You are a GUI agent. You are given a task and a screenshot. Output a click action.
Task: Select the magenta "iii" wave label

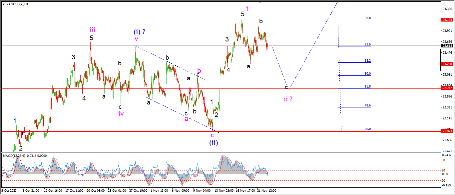[x=92, y=30]
